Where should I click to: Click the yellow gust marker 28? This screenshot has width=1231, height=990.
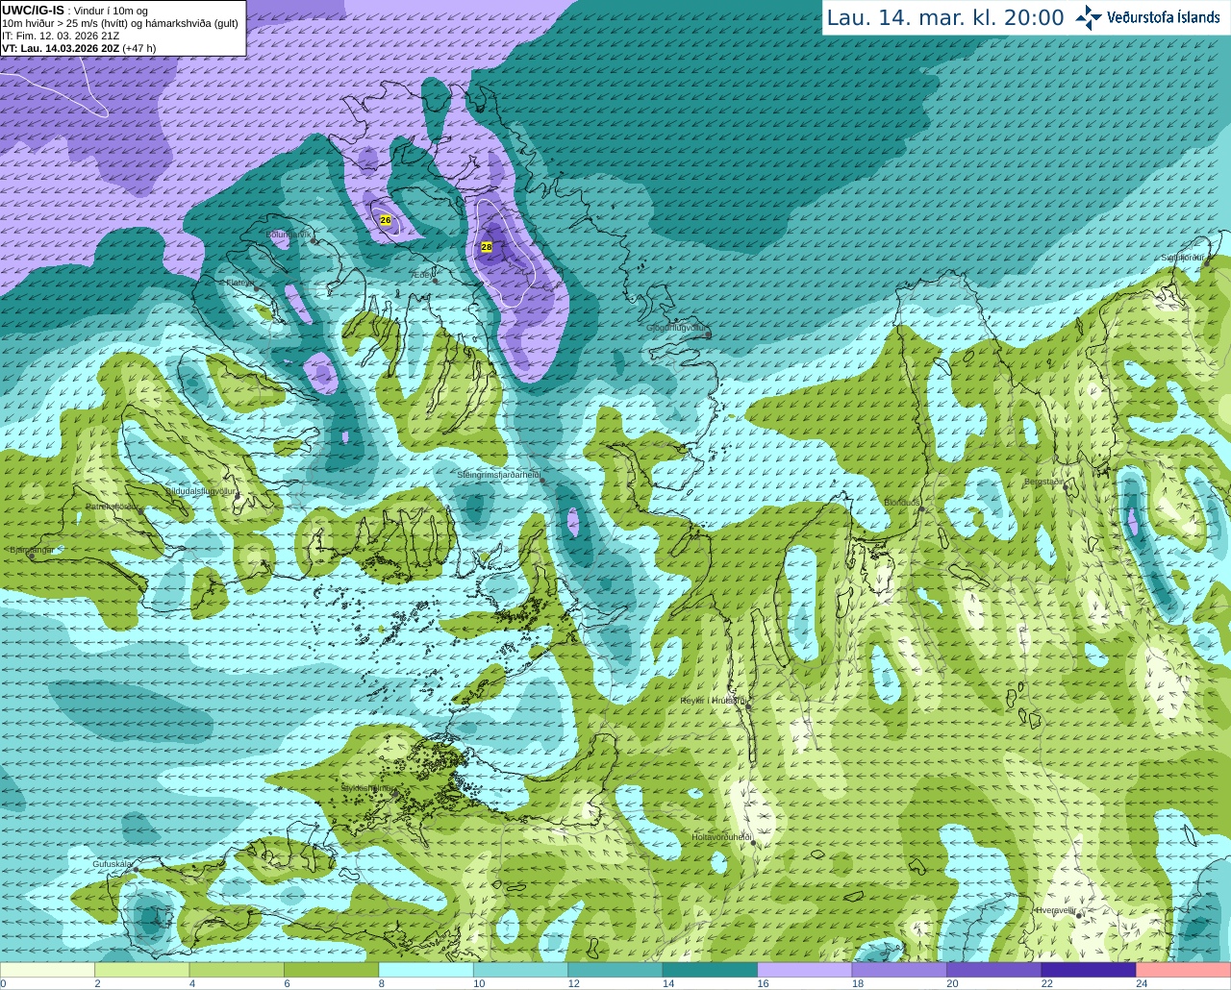[x=487, y=247]
